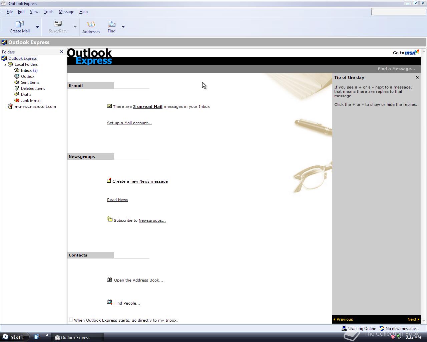Select the Outbox folder icon
427x342 pixels.
tap(17, 76)
